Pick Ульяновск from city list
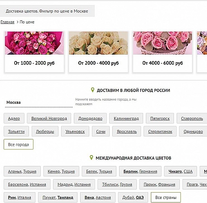Viewport: 207px width, 203px height. [75, 131]
